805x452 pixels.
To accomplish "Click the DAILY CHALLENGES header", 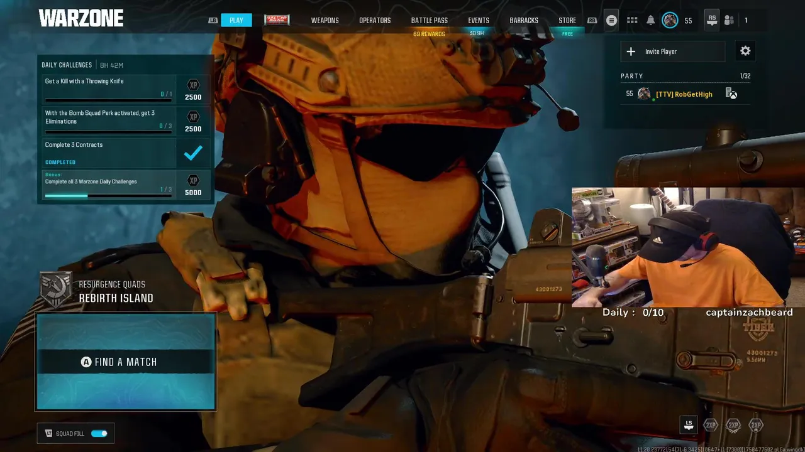I will [67, 65].
